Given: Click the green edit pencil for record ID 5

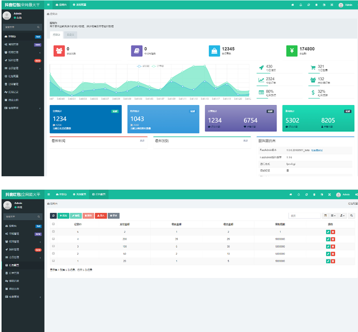Looking at the screenshot, I should pyautogui.click(x=328, y=232).
